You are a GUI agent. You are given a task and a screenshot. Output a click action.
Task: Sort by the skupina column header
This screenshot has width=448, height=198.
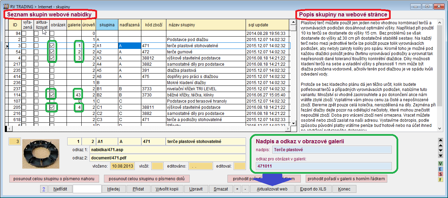point(107,25)
